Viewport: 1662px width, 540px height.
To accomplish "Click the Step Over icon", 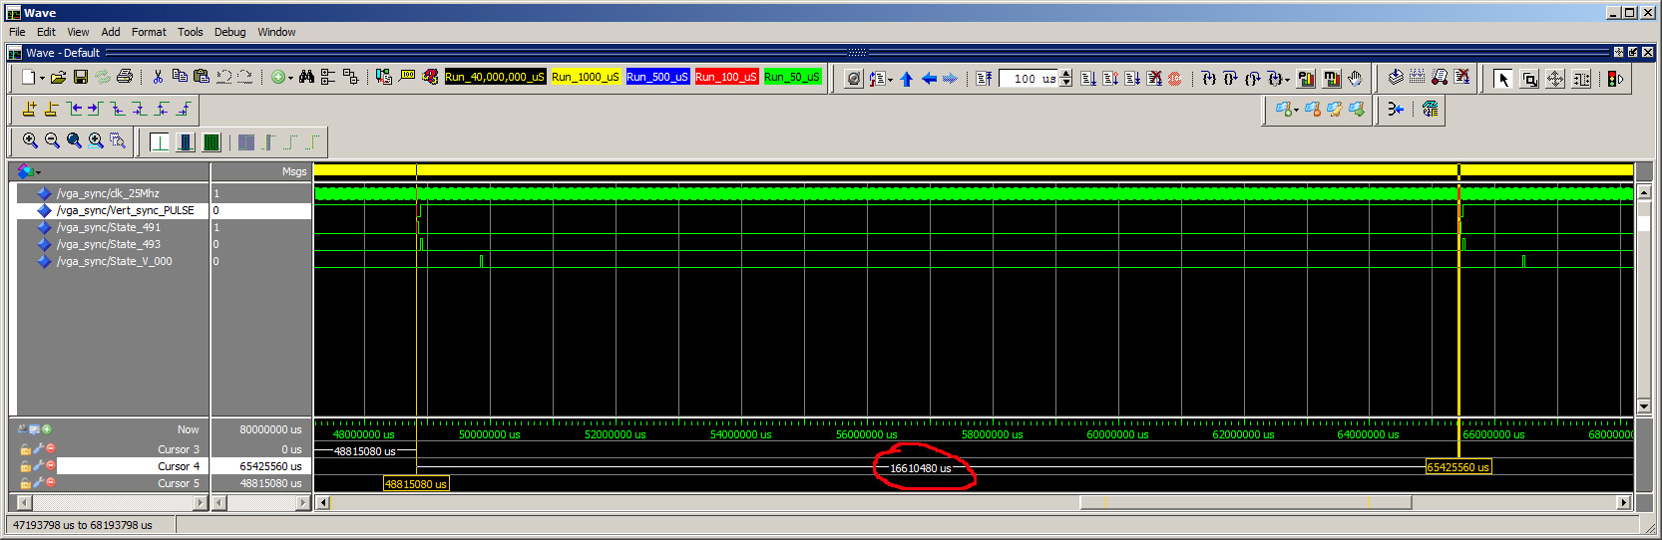I will click(1230, 78).
